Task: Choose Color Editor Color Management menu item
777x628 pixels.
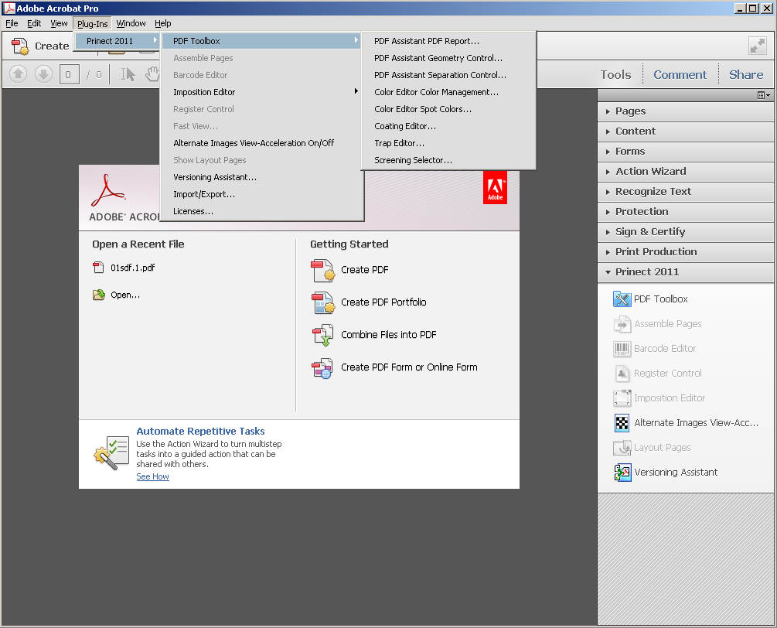Action: [449, 92]
